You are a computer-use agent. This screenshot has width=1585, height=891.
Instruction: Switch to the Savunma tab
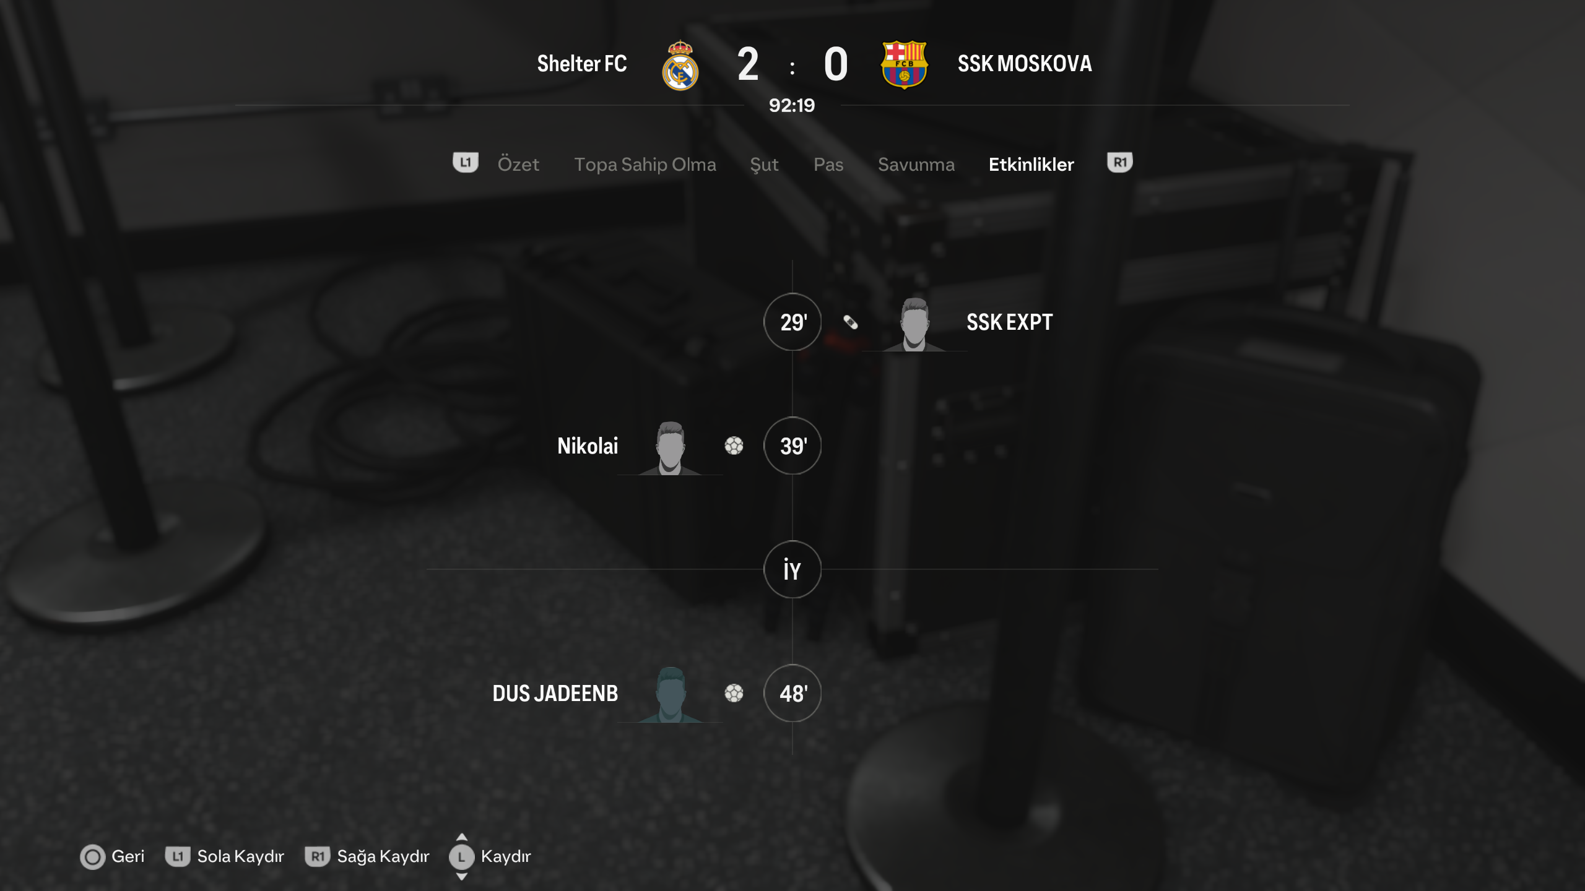click(x=916, y=165)
